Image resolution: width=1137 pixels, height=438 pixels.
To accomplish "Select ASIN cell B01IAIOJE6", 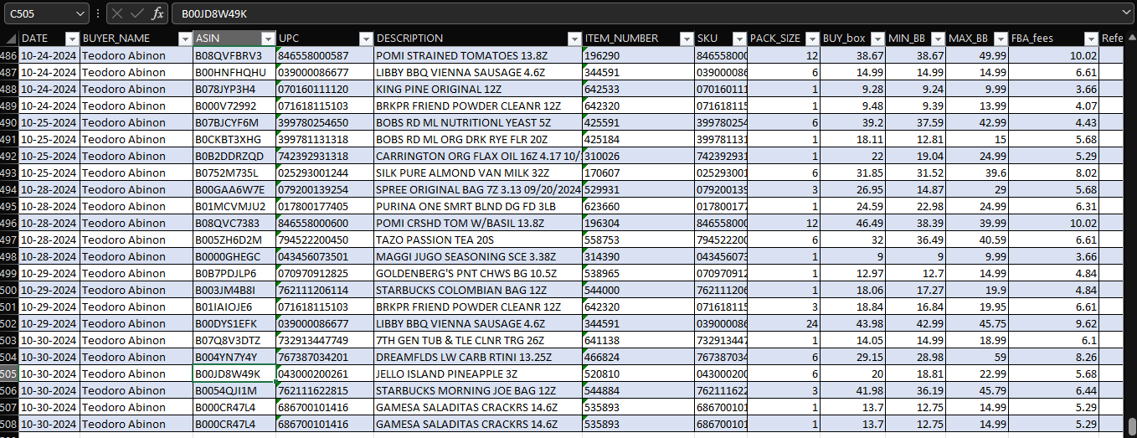I will pos(234,307).
